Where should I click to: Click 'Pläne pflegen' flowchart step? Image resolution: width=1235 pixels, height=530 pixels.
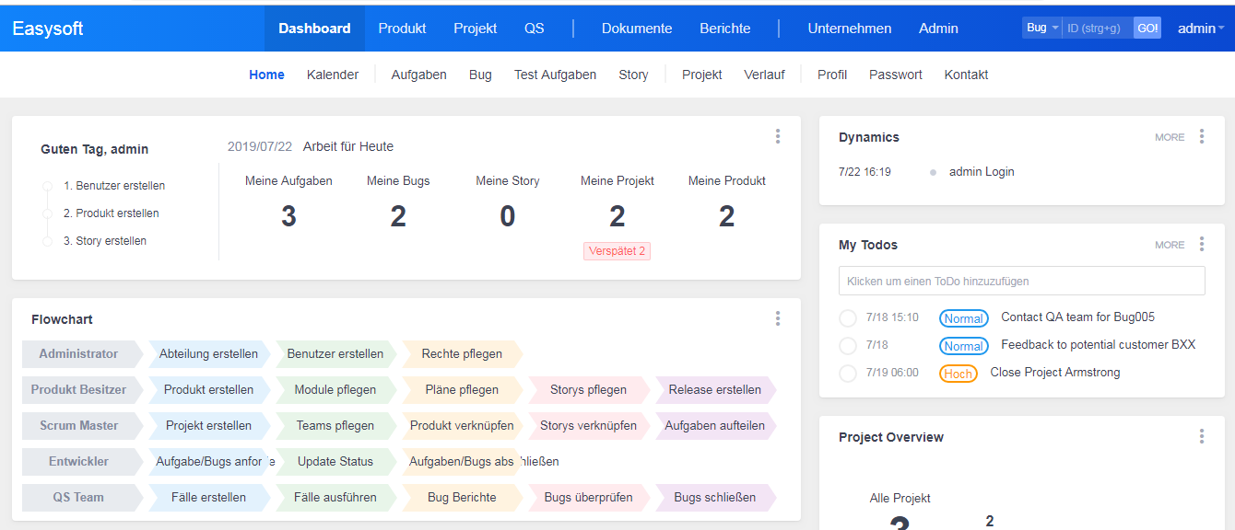pos(462,389)
